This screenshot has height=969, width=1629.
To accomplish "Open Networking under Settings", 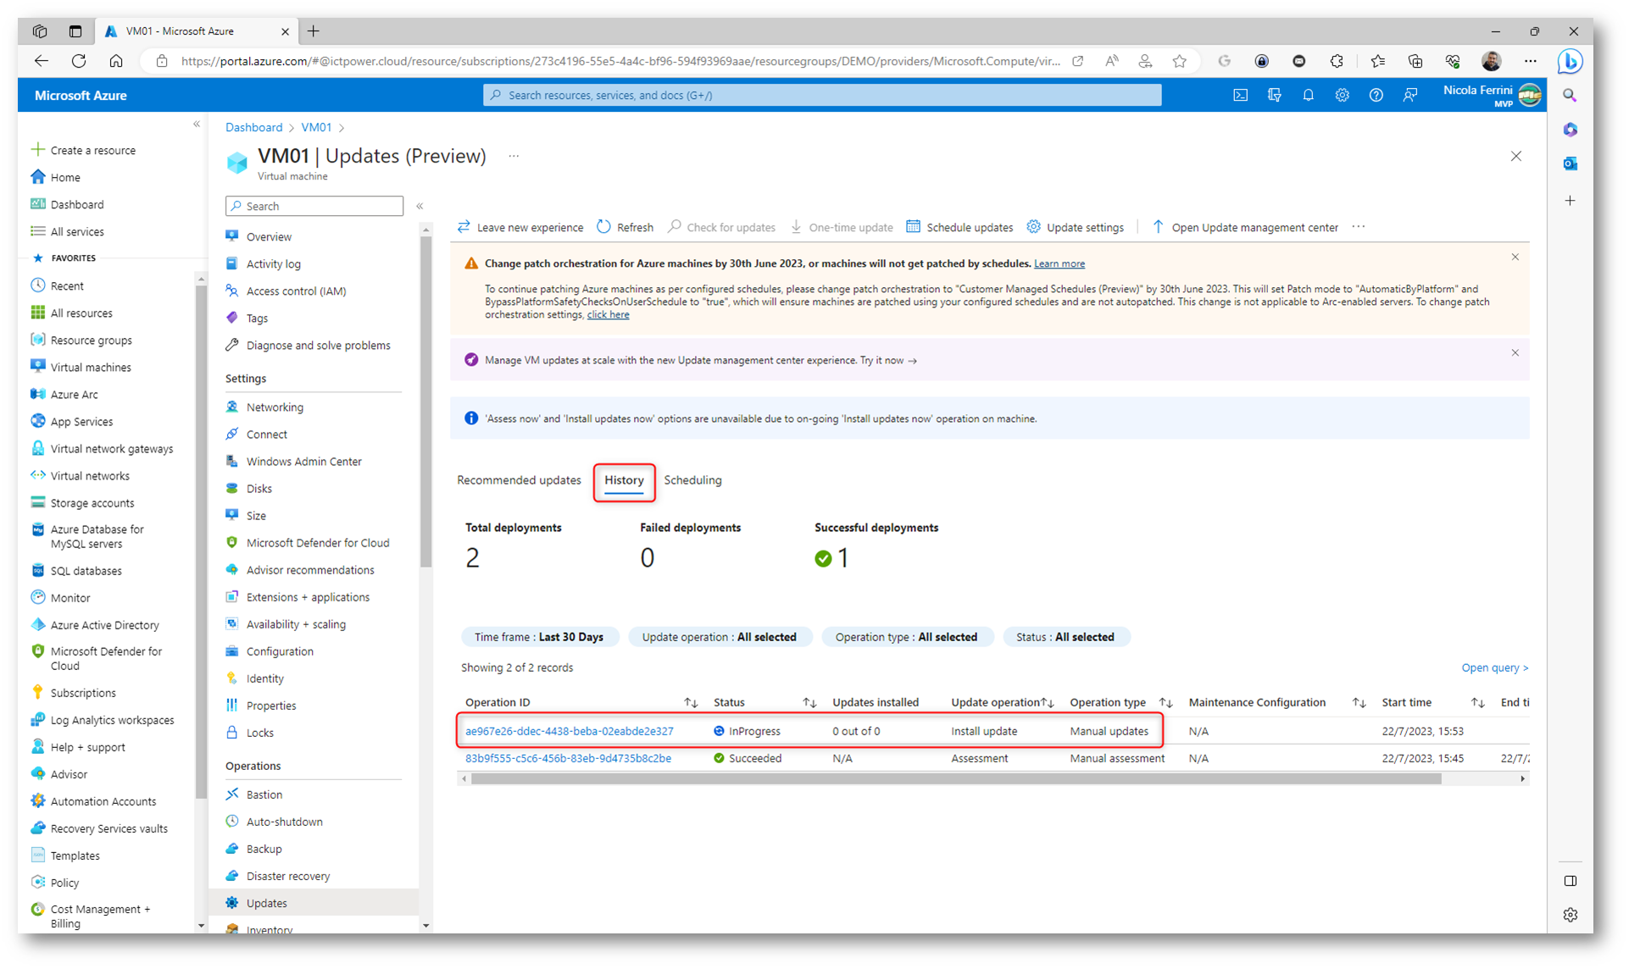I will click(275, 407).
